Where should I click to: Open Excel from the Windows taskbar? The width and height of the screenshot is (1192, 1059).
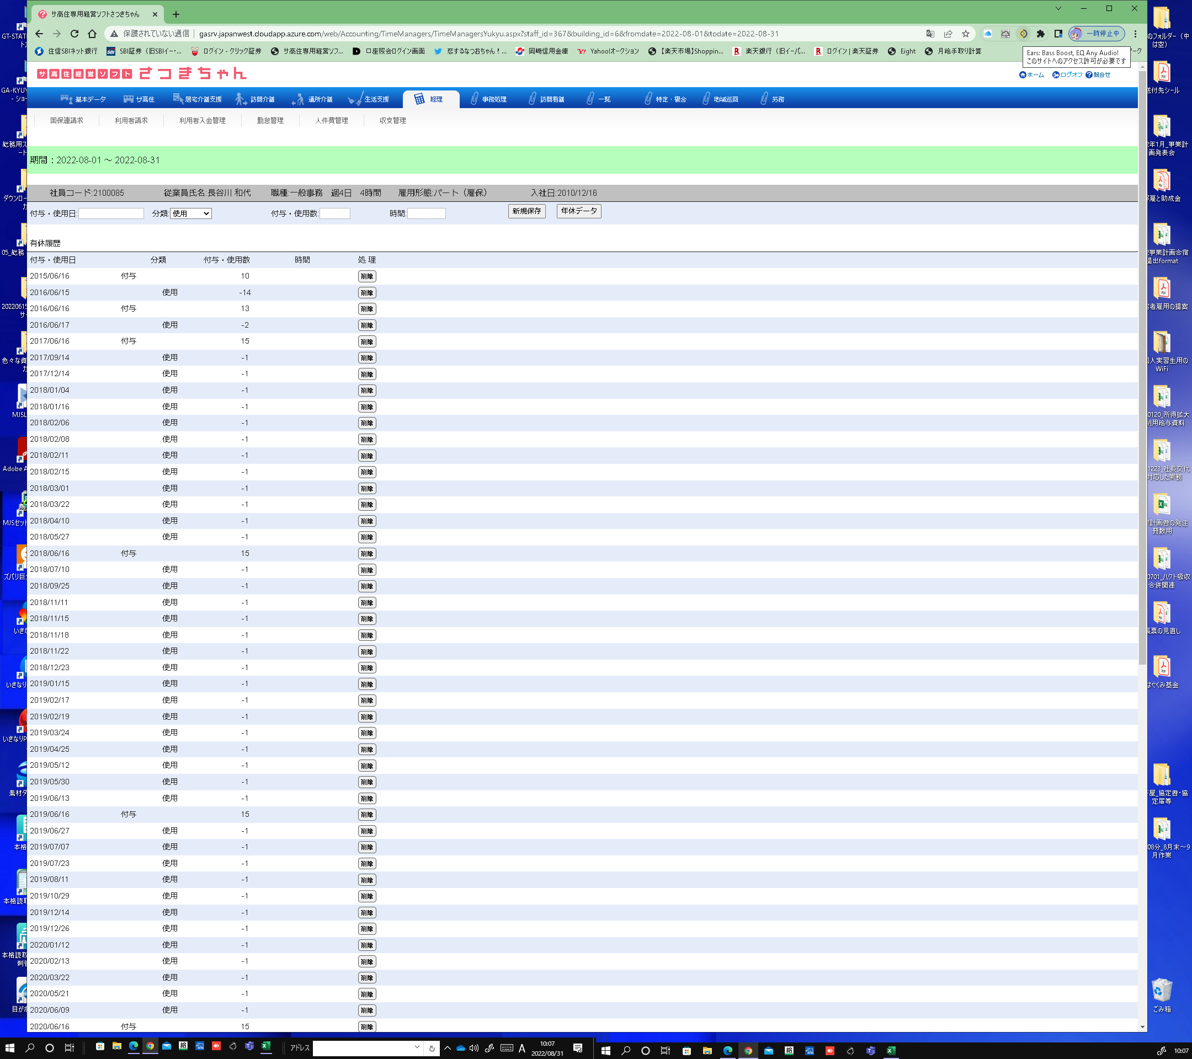(266, 1046)
